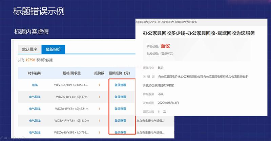Image resolution: width=271 pixels, height=141 pixels.
Task: Open 电气配线 link in the WDZA-RYY2×1.0 row
Action: (35, 109)
